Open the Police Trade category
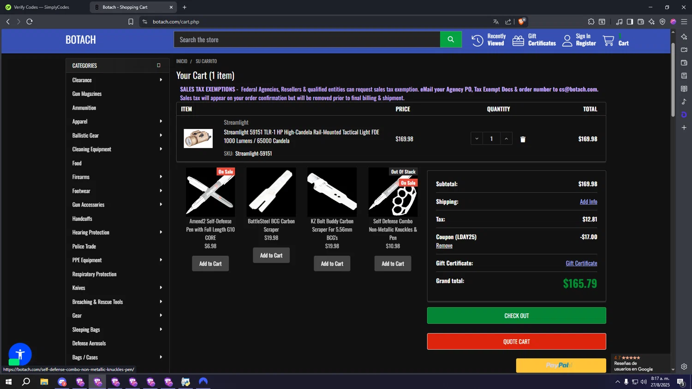 84,246
